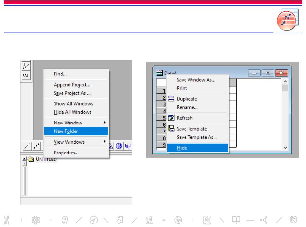This screenshot has width=306, height=227.
Task: Select Refresh menu entry
Action: point(185,118)
